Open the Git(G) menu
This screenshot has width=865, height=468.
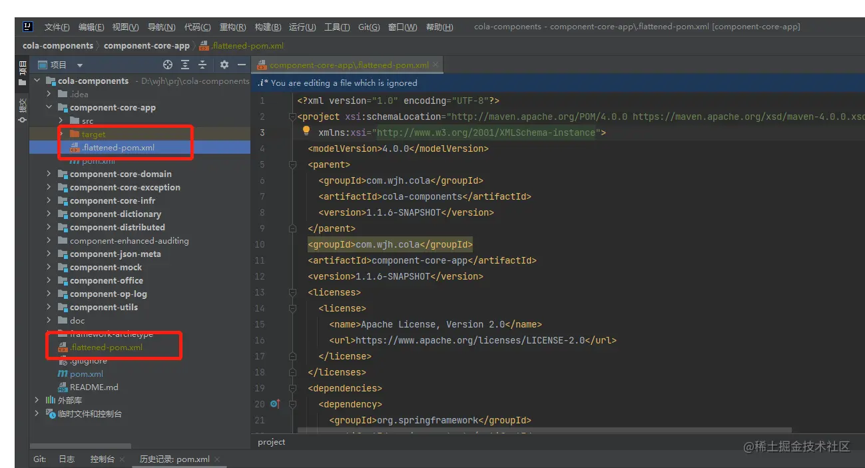tap(368, 27)
